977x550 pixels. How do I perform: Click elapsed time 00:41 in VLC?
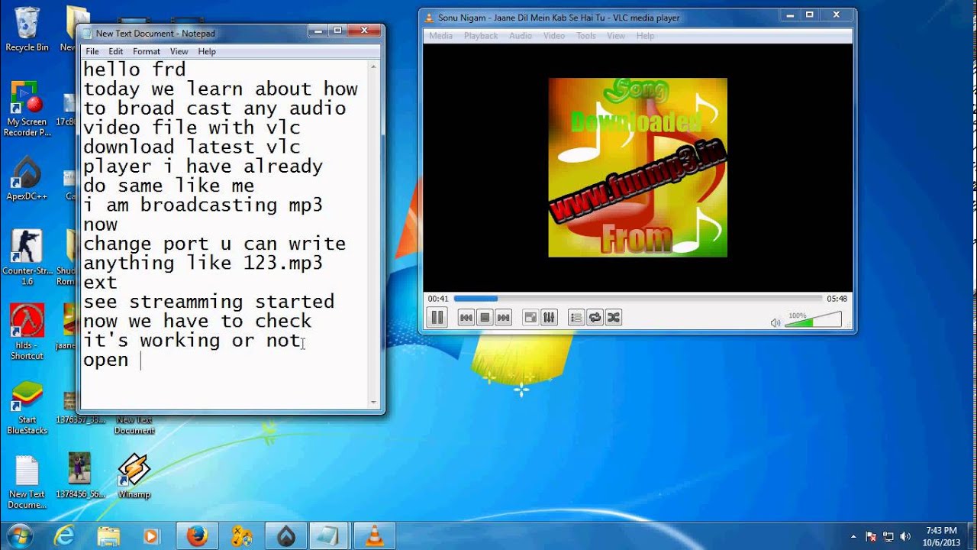438,299
